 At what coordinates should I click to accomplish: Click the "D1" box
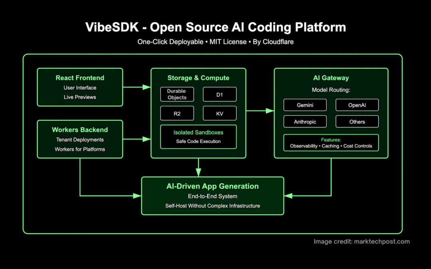click(219, 94)
